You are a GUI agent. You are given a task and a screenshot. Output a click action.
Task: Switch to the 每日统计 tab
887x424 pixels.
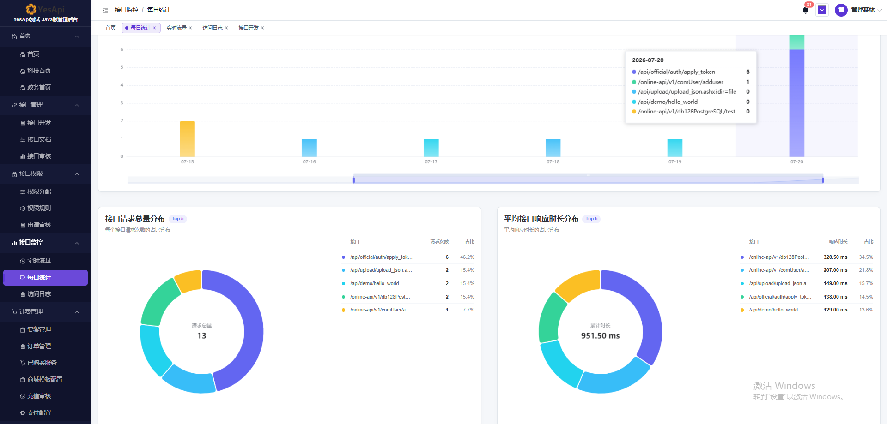pos(140,28)
